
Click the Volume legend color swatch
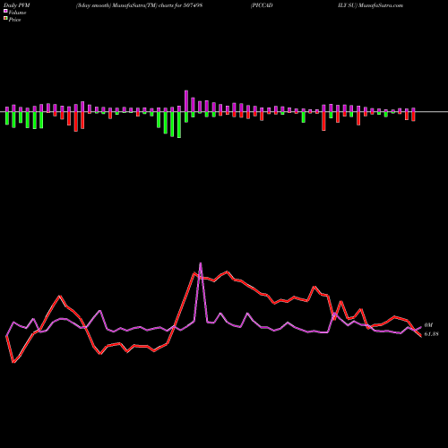(x=5, y=12)
